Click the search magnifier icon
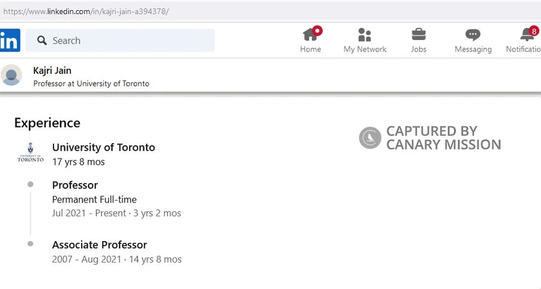Image resolution: width=541 pixels, height=289 pixels. (42, 41)
